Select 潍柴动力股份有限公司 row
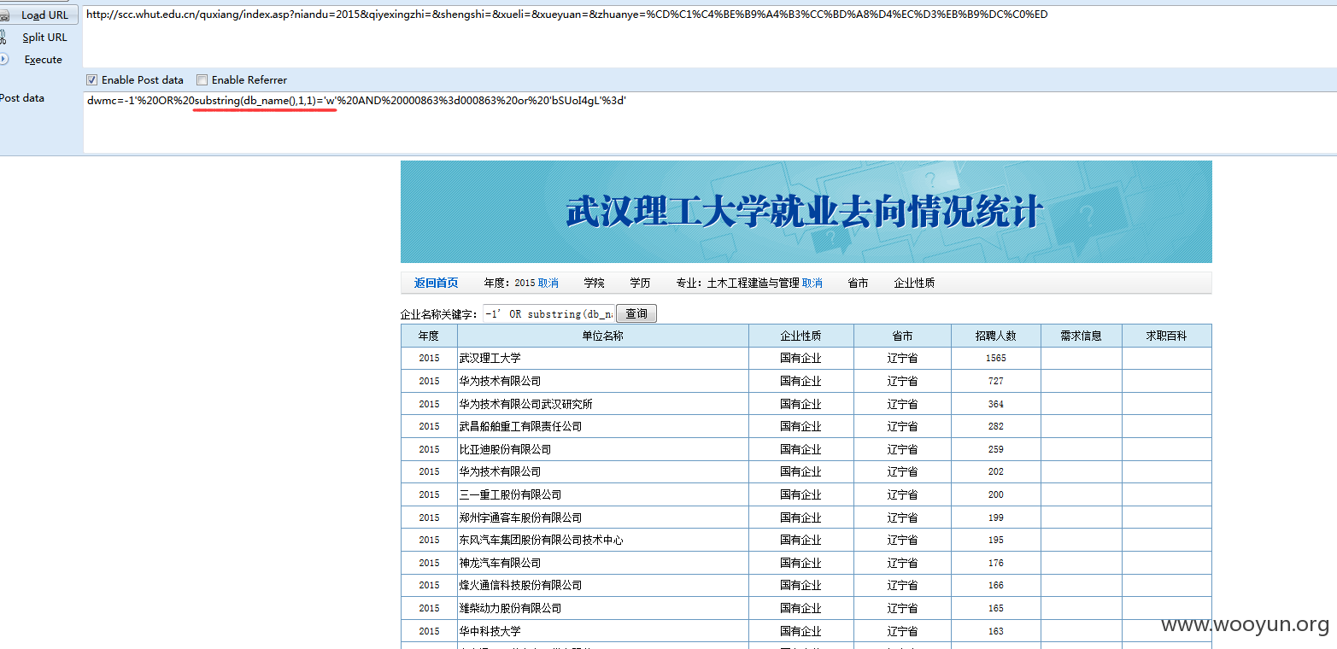The width and height of the screenshot is (1337, 649). [806, 608]
